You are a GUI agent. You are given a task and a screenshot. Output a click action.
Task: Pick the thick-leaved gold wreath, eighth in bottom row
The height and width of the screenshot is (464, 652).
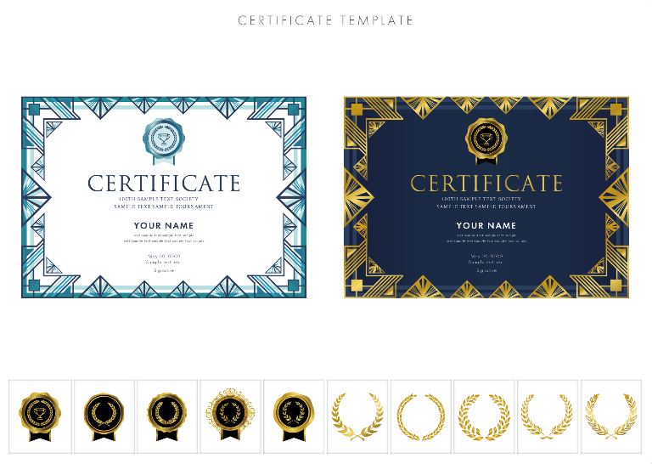point(484,416)
